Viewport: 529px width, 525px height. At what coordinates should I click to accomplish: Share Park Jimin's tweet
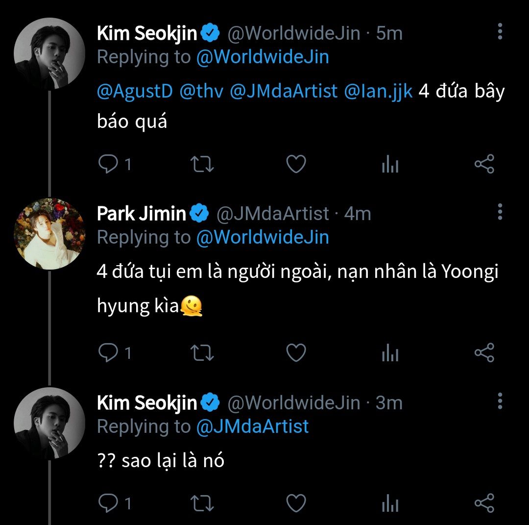(484, 353)
